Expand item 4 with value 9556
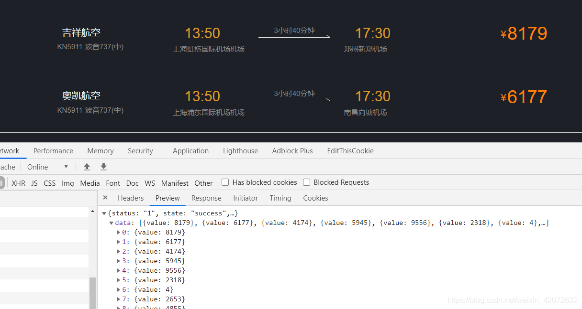Viewport: 582px width, 309px height. tap(119, 271)
